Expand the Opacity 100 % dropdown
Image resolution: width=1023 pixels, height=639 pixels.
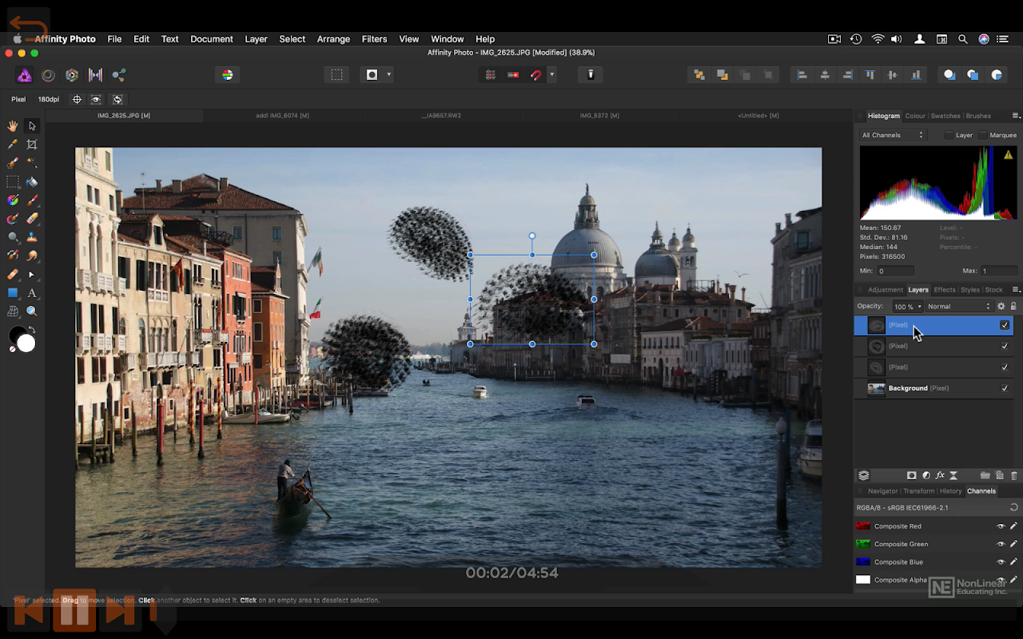pyautogui.click(x=907, y=307)
